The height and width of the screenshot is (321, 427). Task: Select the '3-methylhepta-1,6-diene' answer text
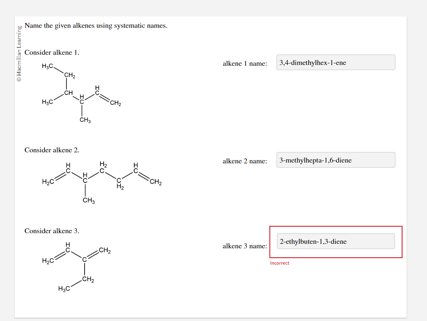(315, 160)
